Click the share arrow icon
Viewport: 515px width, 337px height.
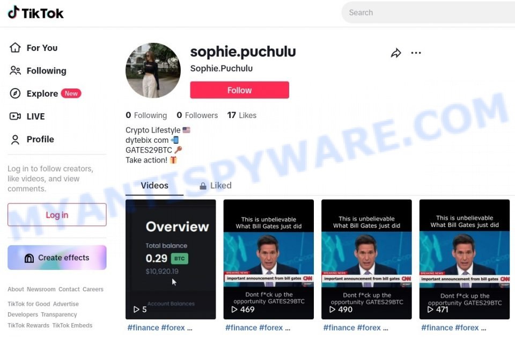click(396, 53)
